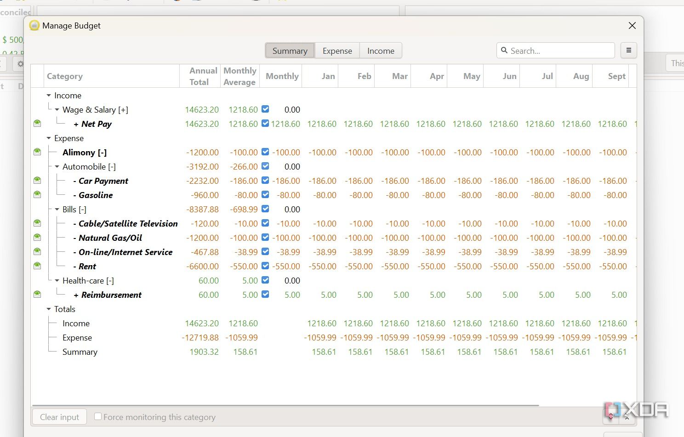Viewport: 684px width, 437px height.
Task: Click the budget icon beside Car Payment
Action: (x=37, y=181)
